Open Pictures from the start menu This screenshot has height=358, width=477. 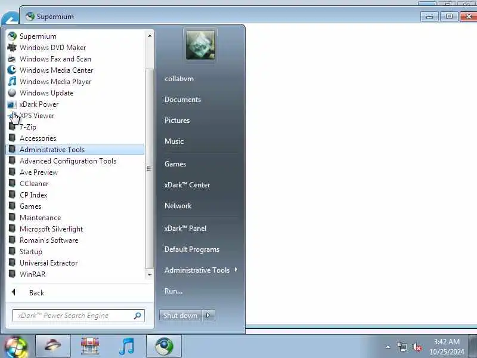pyautogui.click(x=177, y=121)
